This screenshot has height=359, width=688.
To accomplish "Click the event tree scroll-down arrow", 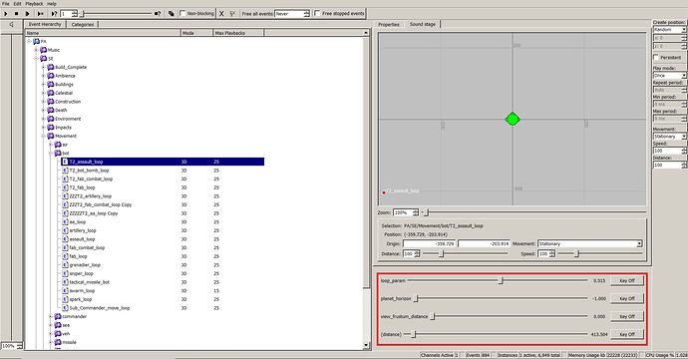I will tap(366, 346).
